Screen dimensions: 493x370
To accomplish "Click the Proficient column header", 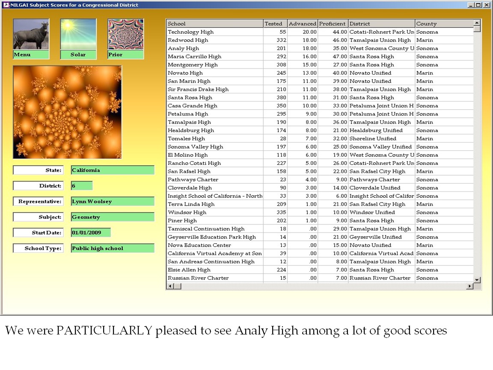I will 333,24.
